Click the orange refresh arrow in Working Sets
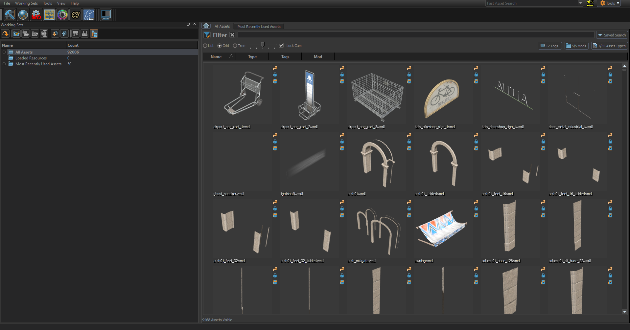Screen dimensions: 630x330 5,33
